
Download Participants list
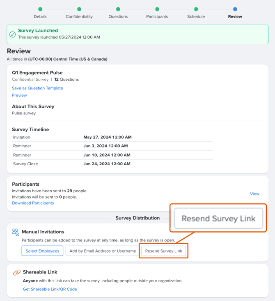click(33, 203)
